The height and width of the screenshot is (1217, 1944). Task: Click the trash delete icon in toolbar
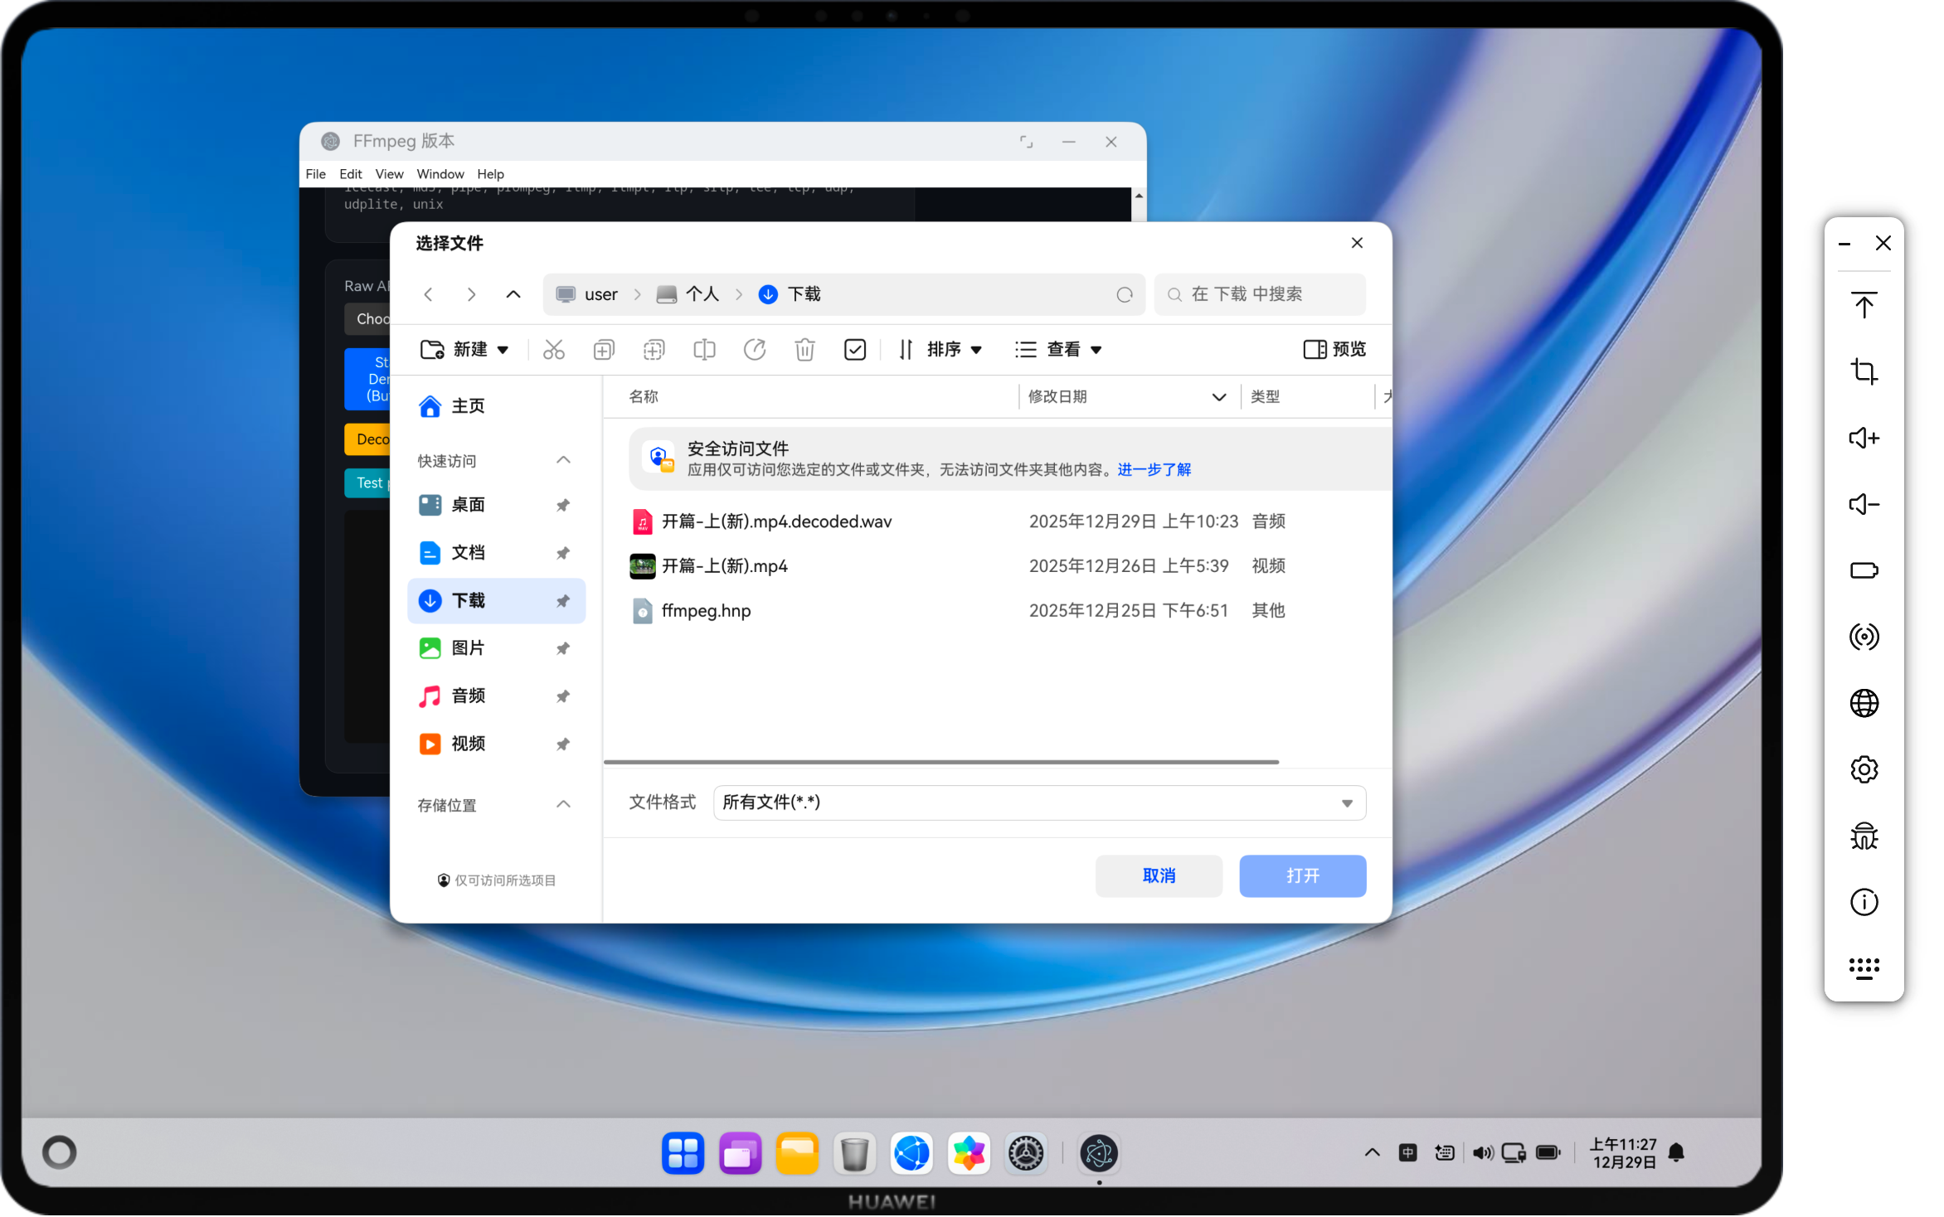pos(804,350)
